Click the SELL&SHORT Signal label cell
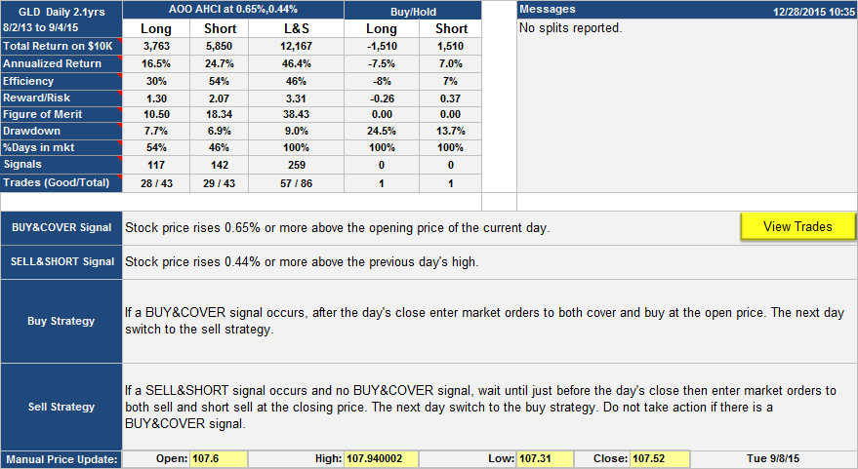858x469 pixels. pyautogui.click(x=61, y=261)
